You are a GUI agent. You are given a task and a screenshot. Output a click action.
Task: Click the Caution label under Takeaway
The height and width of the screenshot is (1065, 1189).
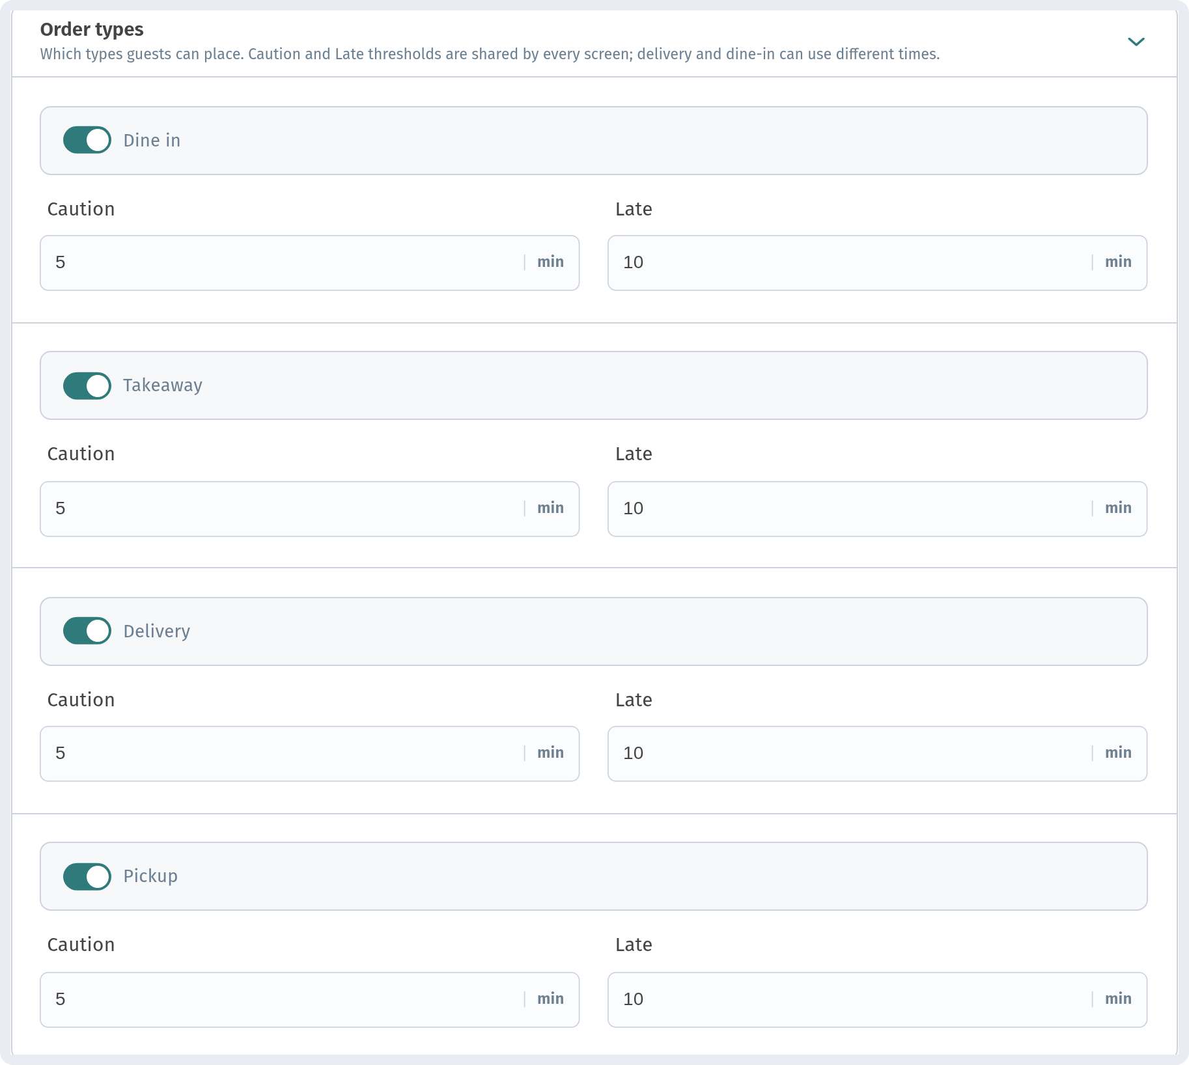tap(81, 454)
